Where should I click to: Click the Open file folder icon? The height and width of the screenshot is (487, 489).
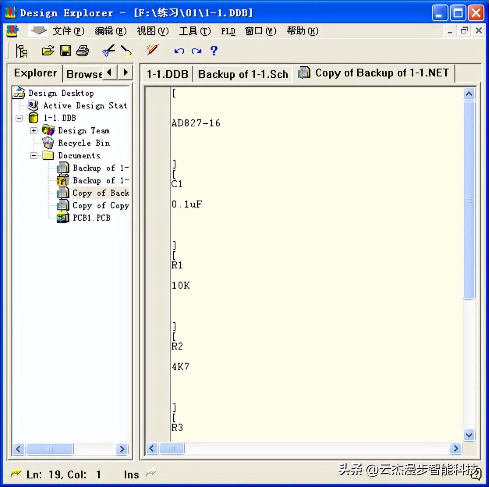click(48, 51)
